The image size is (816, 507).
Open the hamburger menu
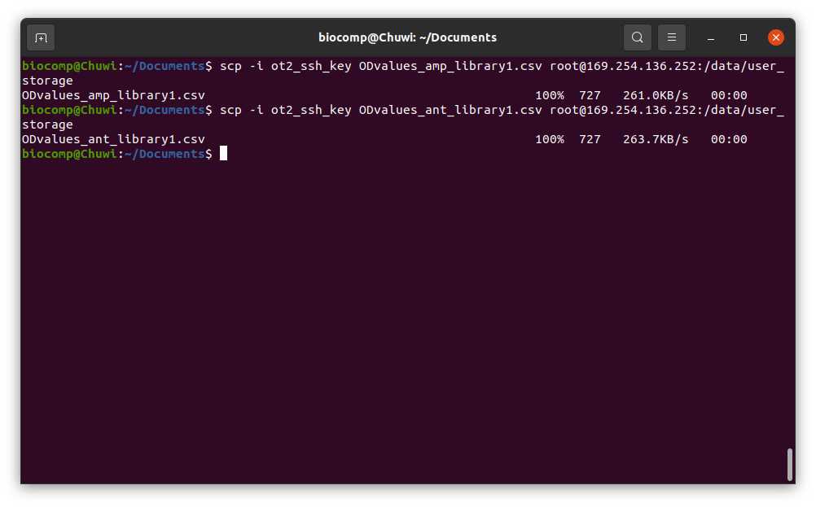click(x=672, y=37)
